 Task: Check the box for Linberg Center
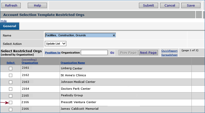tap(10, 69)
